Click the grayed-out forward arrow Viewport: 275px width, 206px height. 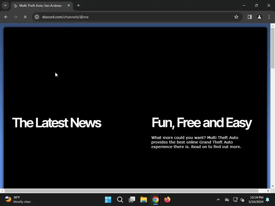point(15,17)
